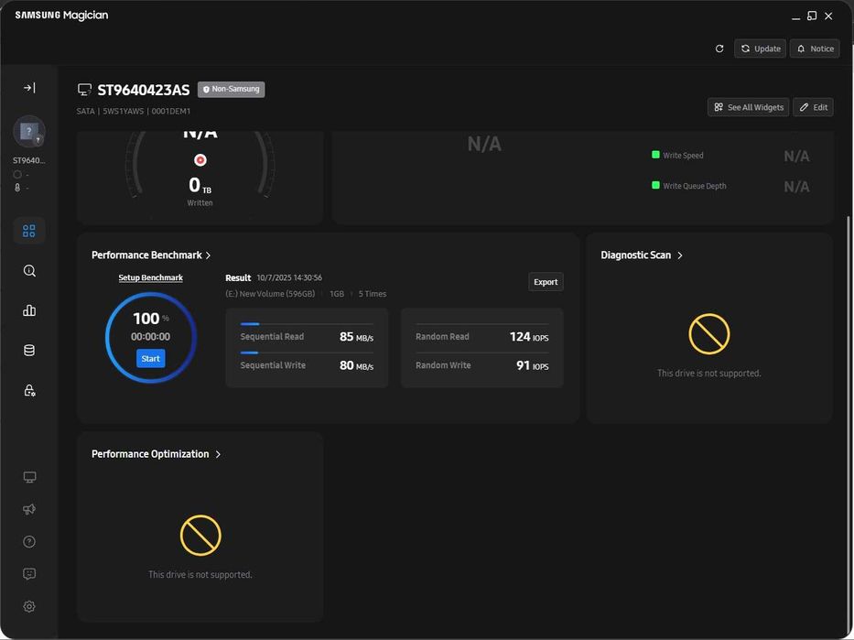Click the Random Write 91 IOPS value
854x640 pixels.
pyautogui.click(x=532, y=365)
